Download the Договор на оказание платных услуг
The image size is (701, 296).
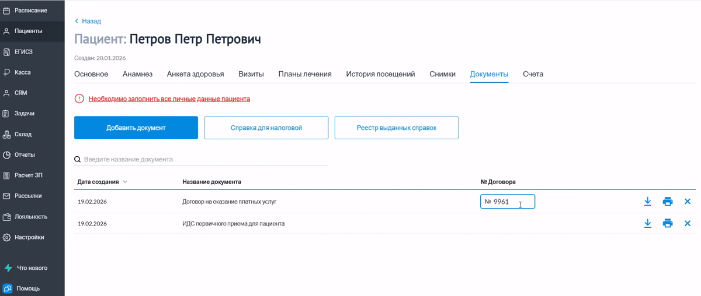coord(647,202)
